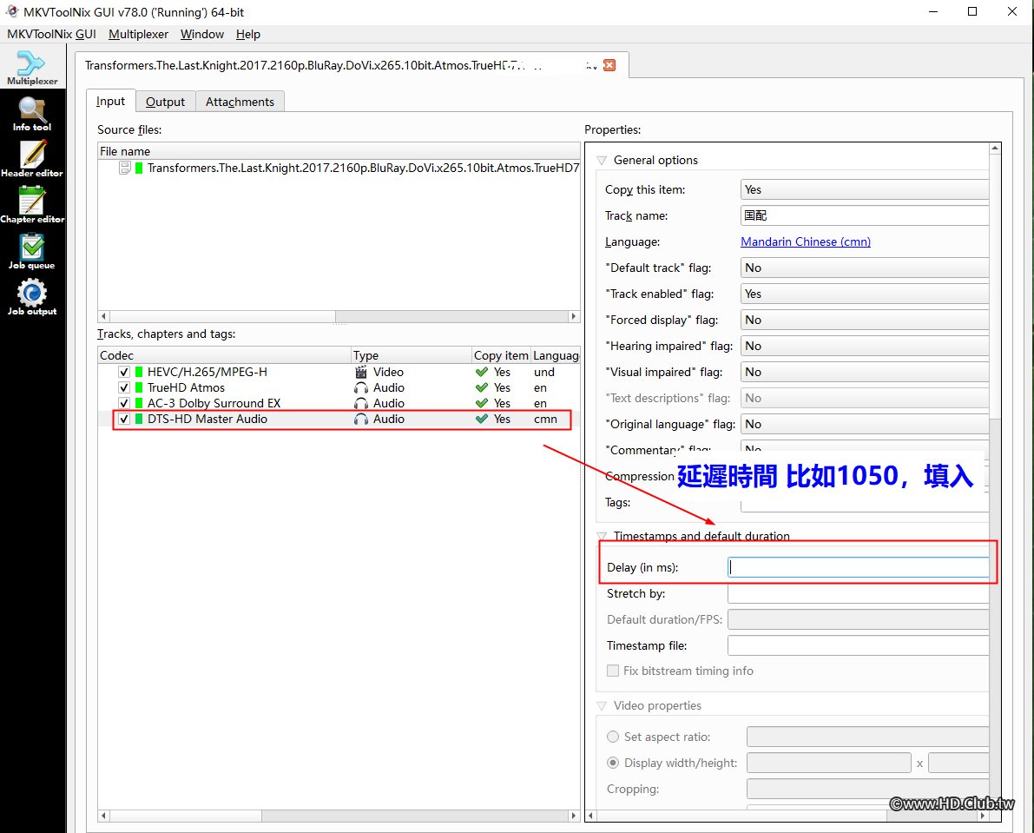
Task: Click green checkmark in DTS-HD copy column
Action: (x=482, y=419)
